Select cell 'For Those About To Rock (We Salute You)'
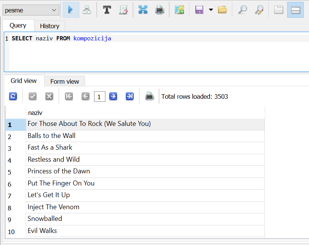This screenshot has width=309, height=245. point(145,124)
